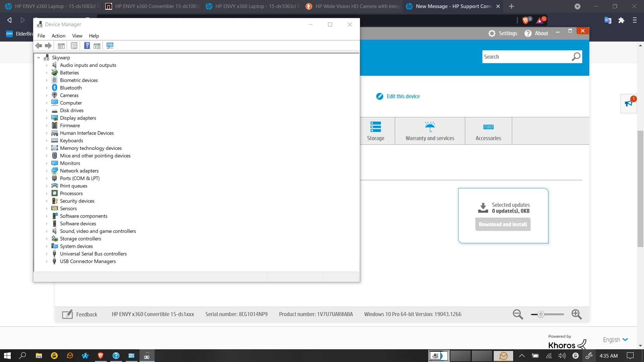Expand the Network adapters node
This screenshot has width=644, height=362.
click(x=47, y=171)
